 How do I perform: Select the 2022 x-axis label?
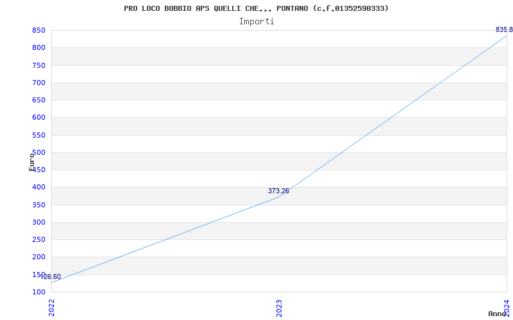[x=51, y=308]
